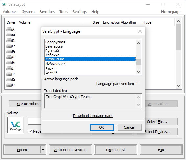
Task: Click the drive list scrollbar thumb
Action: (x=178, y=37)
